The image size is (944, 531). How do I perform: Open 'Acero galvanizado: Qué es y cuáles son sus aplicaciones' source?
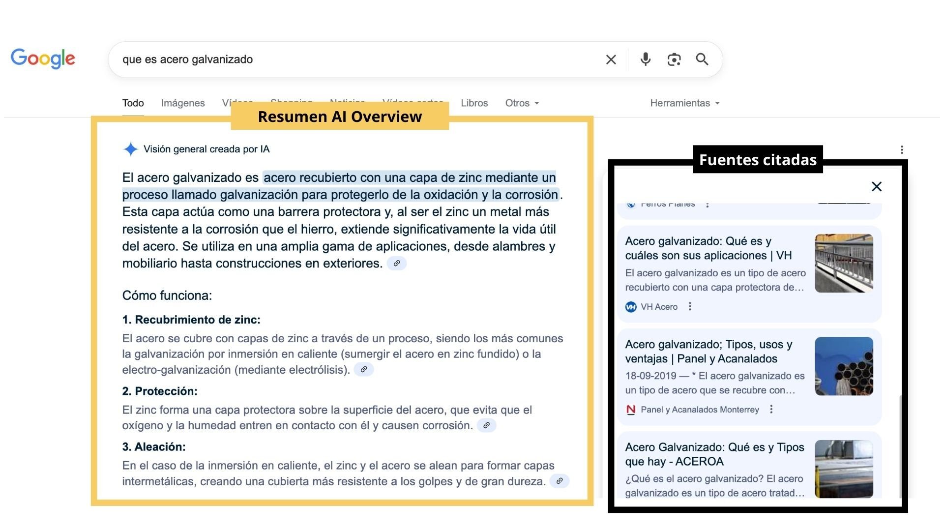(x=708, y=248)
